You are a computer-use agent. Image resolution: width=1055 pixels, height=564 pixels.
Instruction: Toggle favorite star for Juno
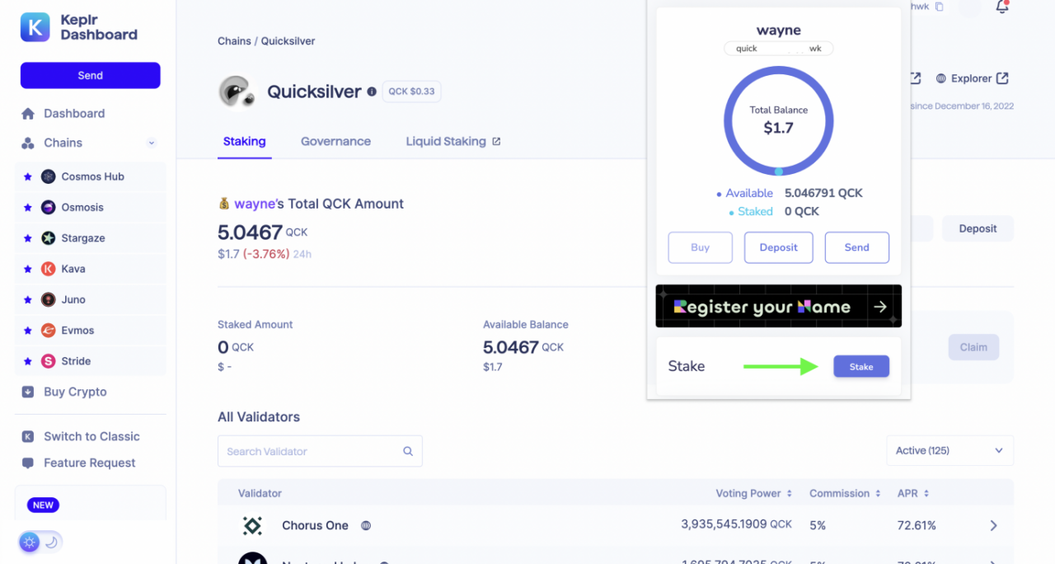point(27,299)
